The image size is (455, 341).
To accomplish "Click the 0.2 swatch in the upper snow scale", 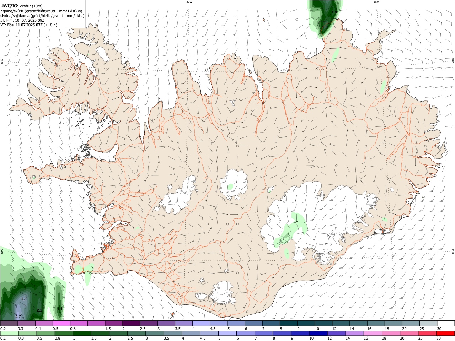I will pos(9,323).
